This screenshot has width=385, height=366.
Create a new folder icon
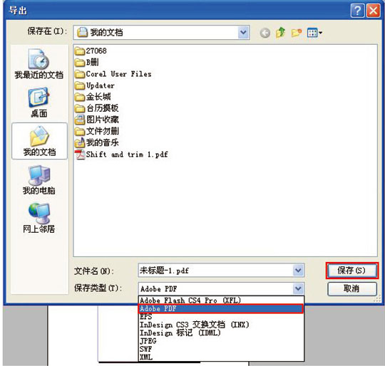297,32
